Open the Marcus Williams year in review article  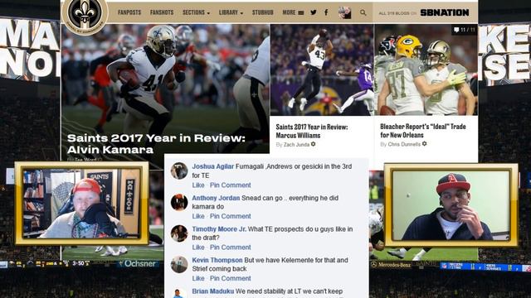click(312, 131)
